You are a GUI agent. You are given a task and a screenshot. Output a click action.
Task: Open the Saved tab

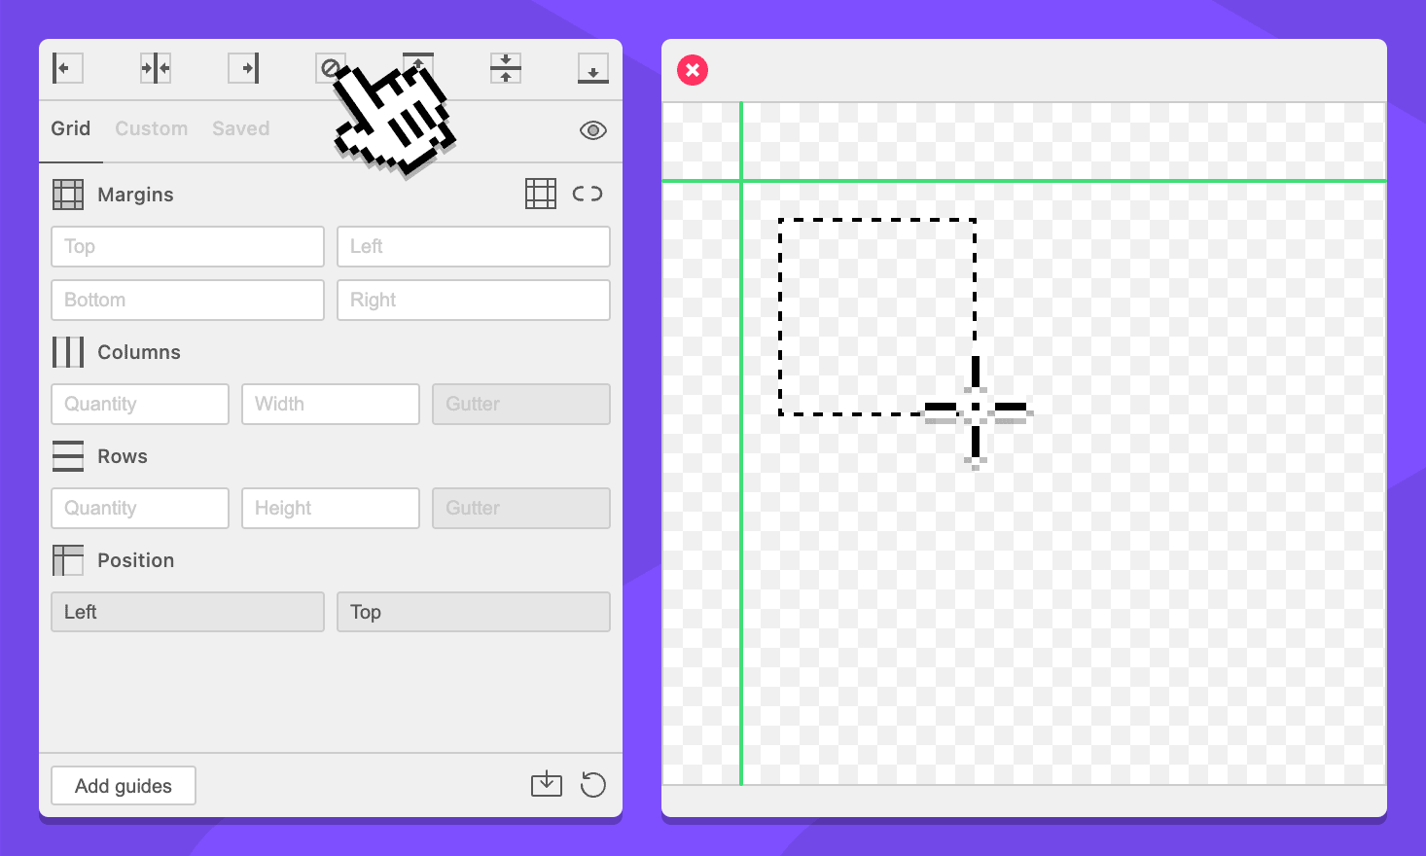[x=240, y=128]
